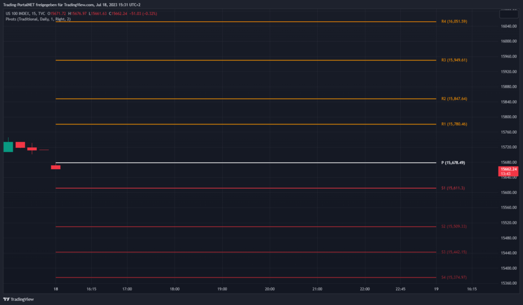Click the TradingView logo icon
This screenshot has width=523, height=305.
pos(7,299)
